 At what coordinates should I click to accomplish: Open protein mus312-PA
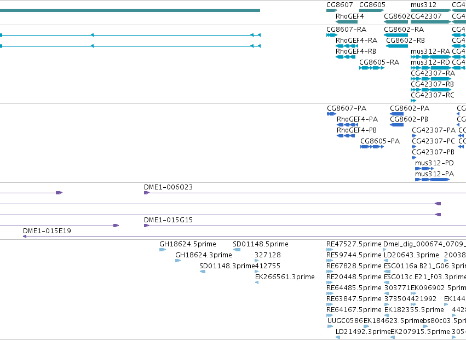(434, 174)
